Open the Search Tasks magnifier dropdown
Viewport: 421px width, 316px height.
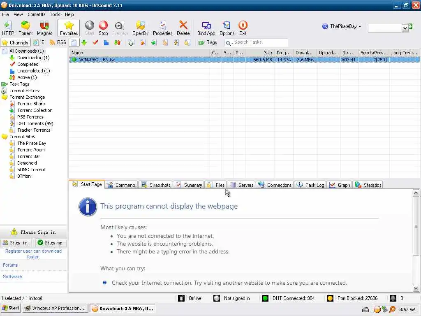229,43
